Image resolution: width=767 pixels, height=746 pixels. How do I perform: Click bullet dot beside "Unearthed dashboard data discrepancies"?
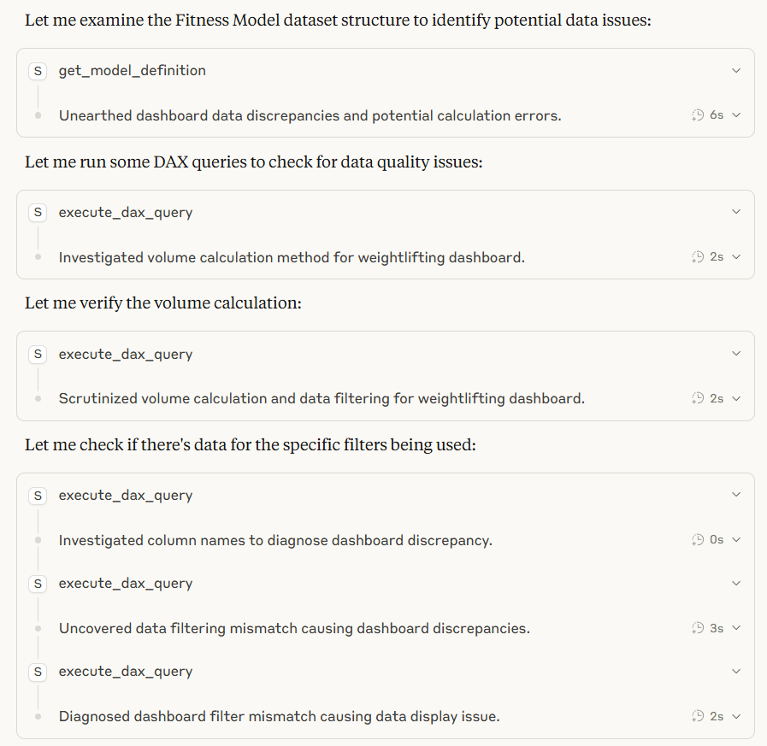[38, 115]
